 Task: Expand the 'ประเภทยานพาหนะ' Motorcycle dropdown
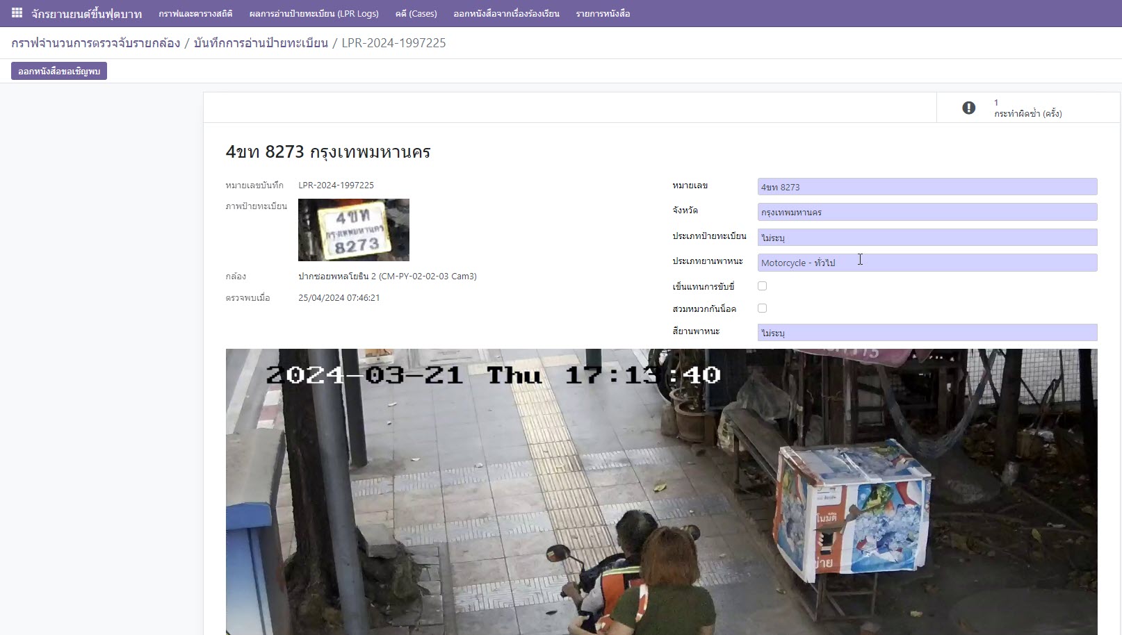(x=927, y=263)
